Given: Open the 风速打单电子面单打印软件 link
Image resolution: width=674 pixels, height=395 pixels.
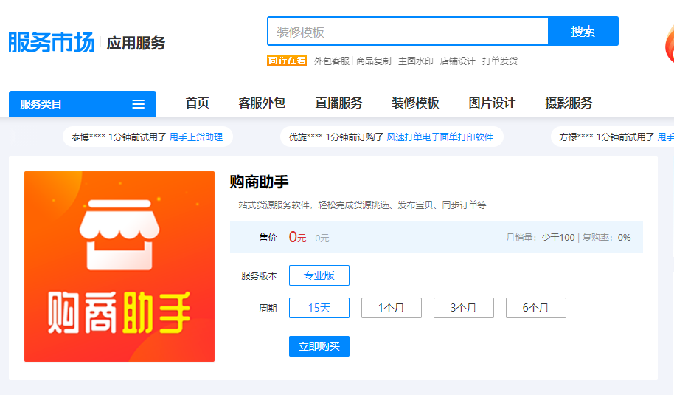Looking at the screenshot, I should pos(440,137).
